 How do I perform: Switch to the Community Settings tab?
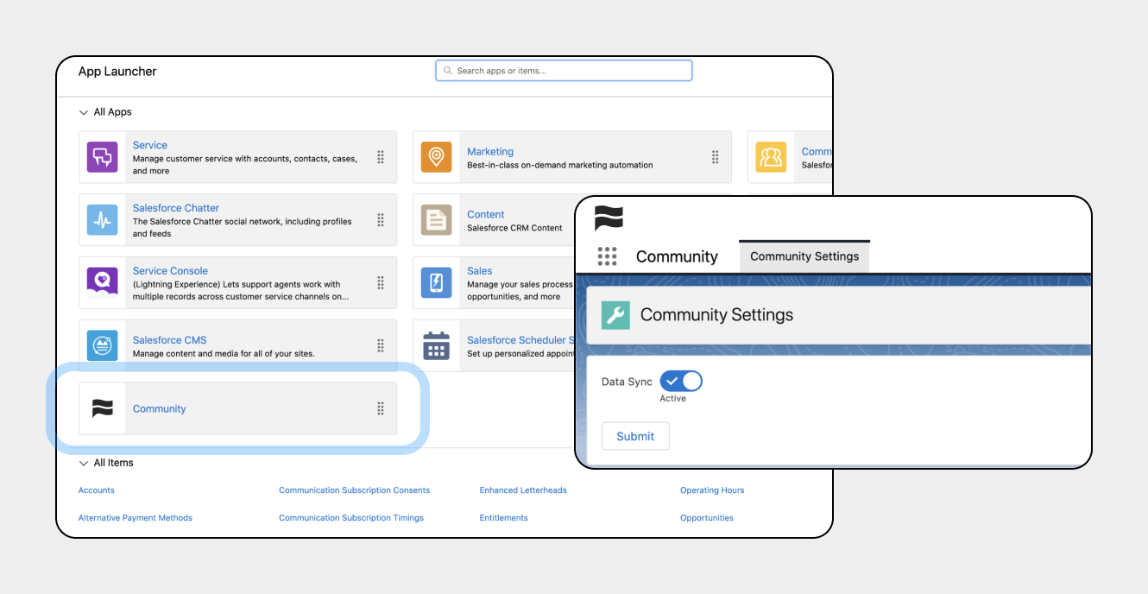804,256
